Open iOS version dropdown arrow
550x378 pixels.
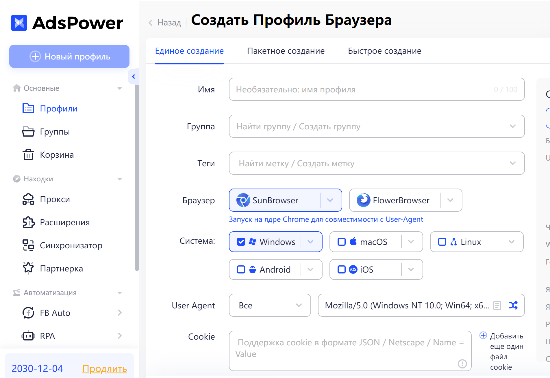(411, 269)
